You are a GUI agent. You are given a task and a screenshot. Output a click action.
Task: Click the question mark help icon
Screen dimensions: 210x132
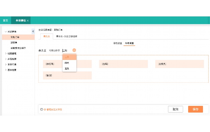(42, 109)
